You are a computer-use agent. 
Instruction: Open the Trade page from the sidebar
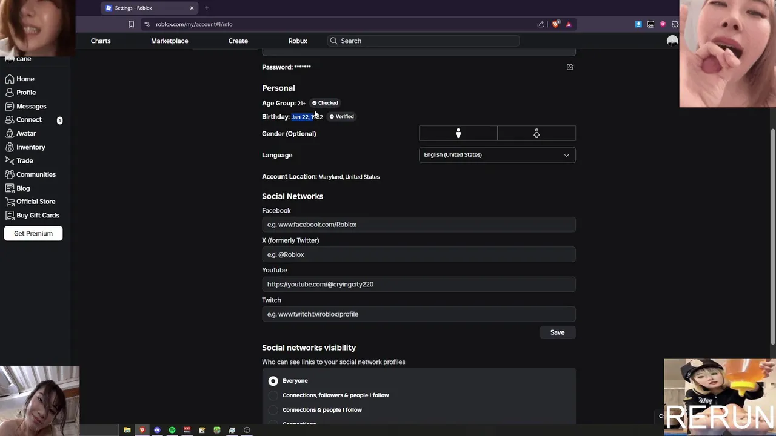[19, 160]
